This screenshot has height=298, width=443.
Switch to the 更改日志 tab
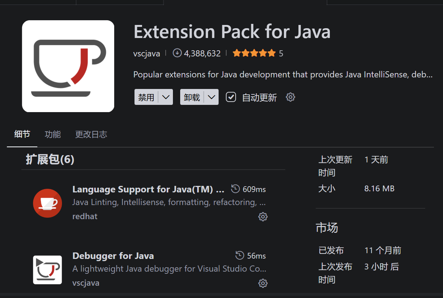point(91,134)
